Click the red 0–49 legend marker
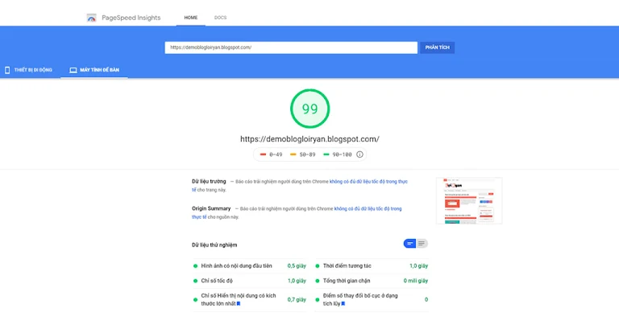The width and height of the screenshot is (619, 325). (263, 154)
